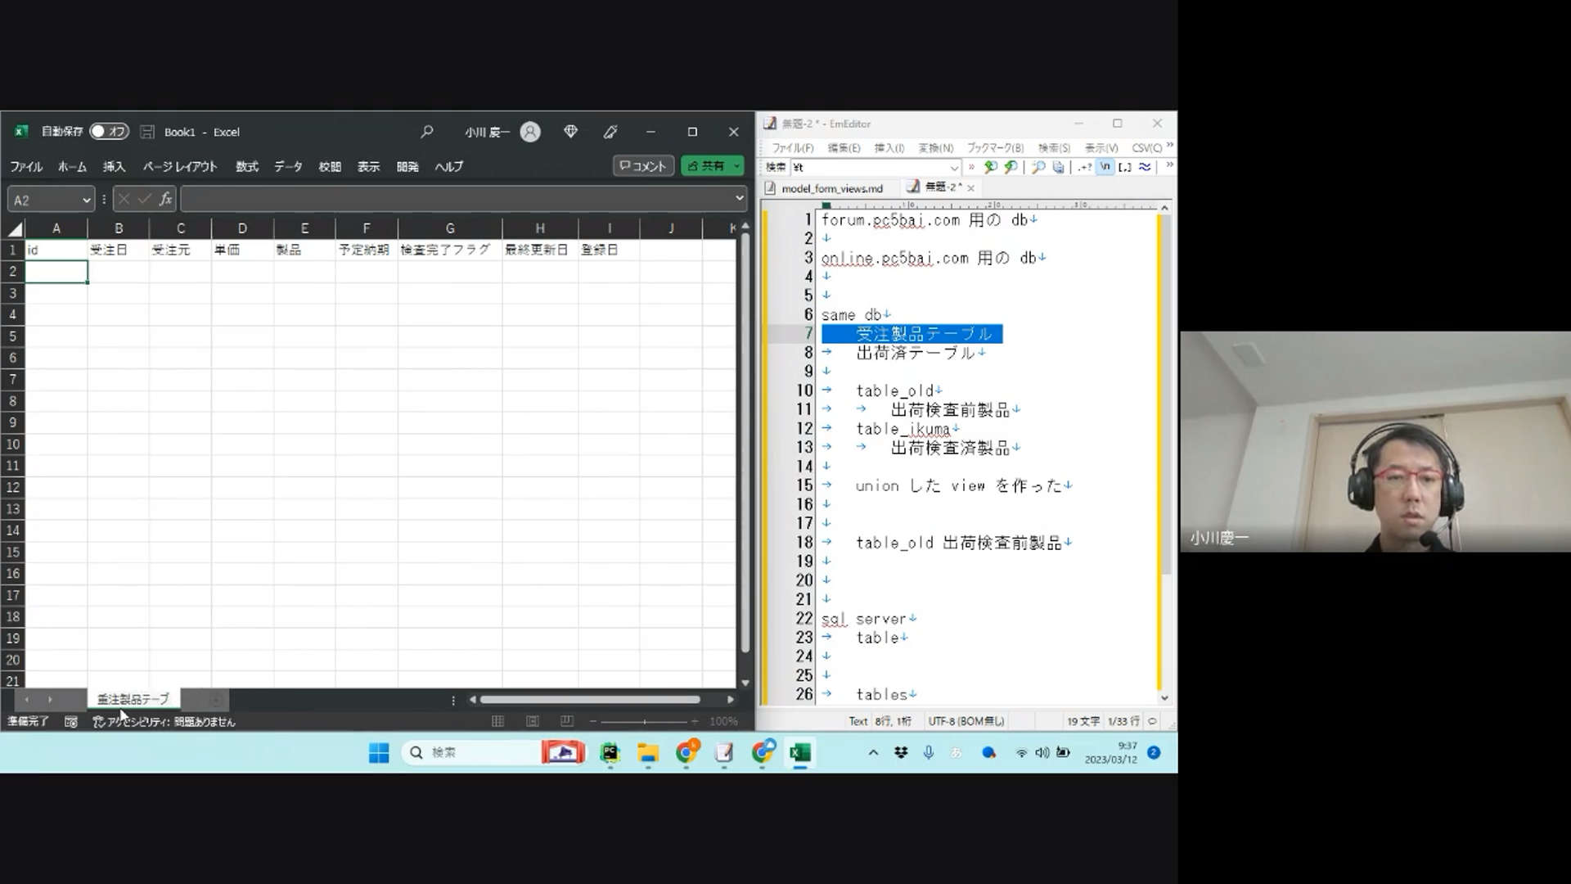Open the Name Box dropdown showing A2

(86, 200)
